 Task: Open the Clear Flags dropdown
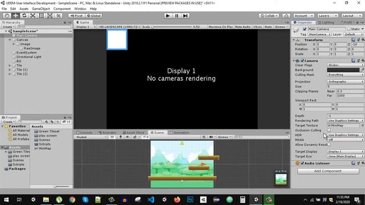345,65
